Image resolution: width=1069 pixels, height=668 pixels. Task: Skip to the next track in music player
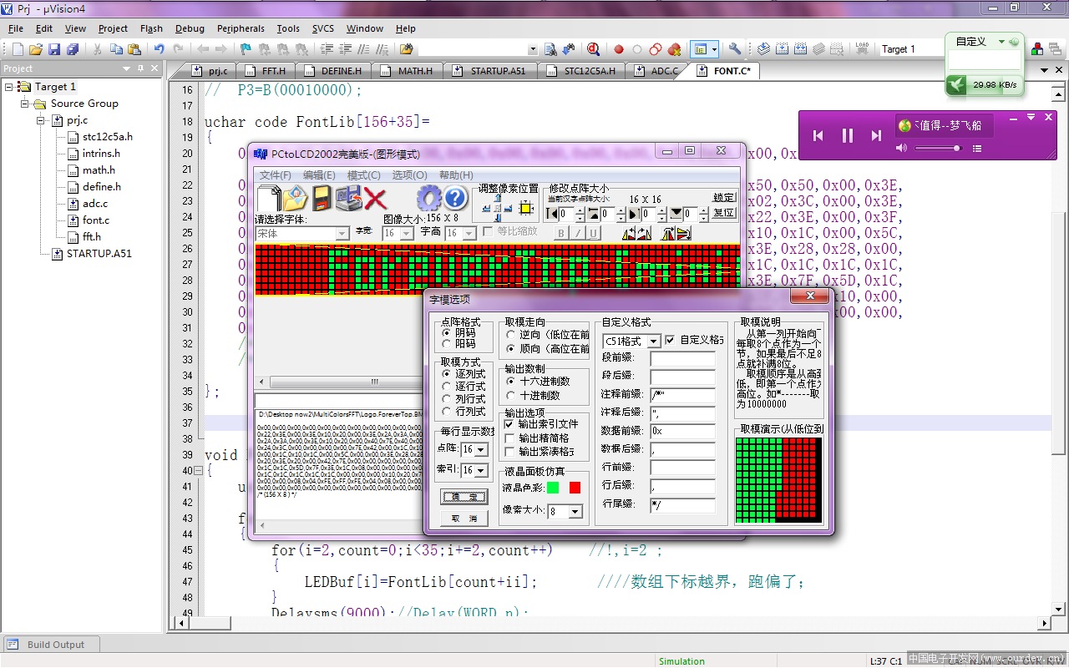coord(876,135)
